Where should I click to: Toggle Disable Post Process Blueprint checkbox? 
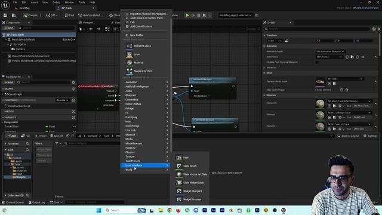coord(317,62)
